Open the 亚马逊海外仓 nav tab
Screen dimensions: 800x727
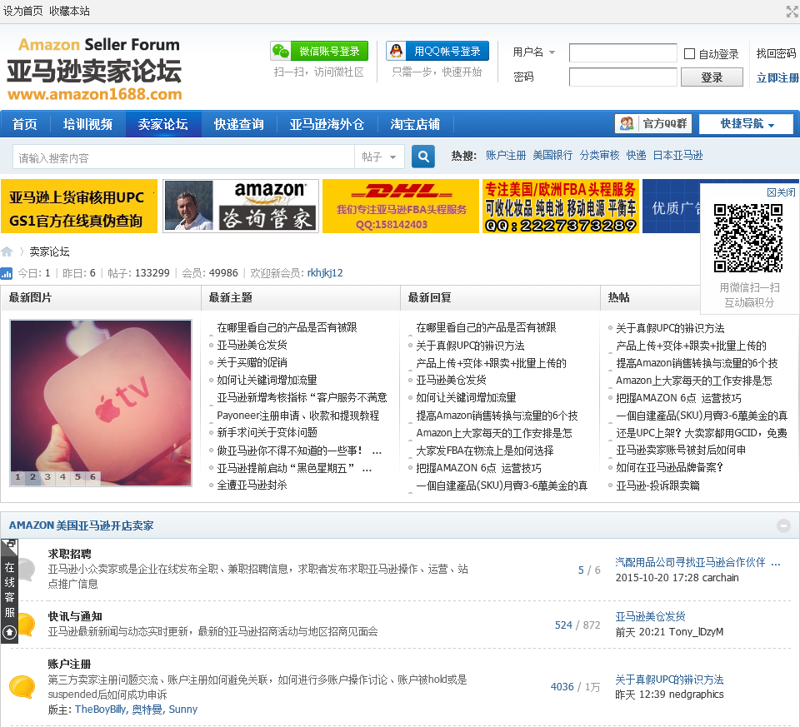327,124
